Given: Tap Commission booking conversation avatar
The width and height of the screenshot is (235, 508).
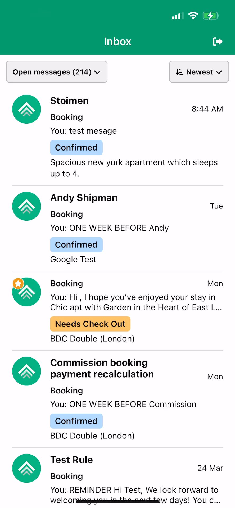Looking at the screenshot, I should point(26,371).
